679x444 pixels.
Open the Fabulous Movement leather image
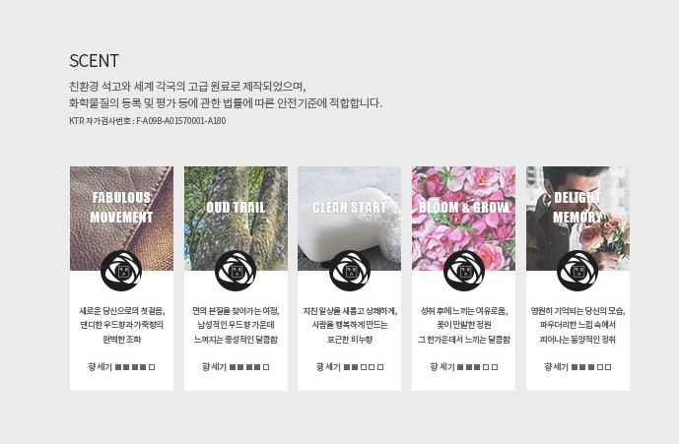point(121,219)
